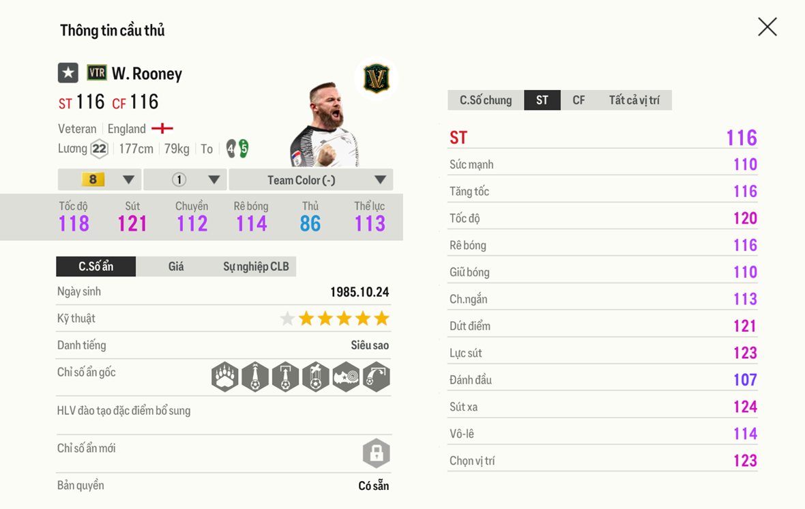Click the England flag icon
The width and height of the screenshot is (805, 509).
[x=162, y=128]
